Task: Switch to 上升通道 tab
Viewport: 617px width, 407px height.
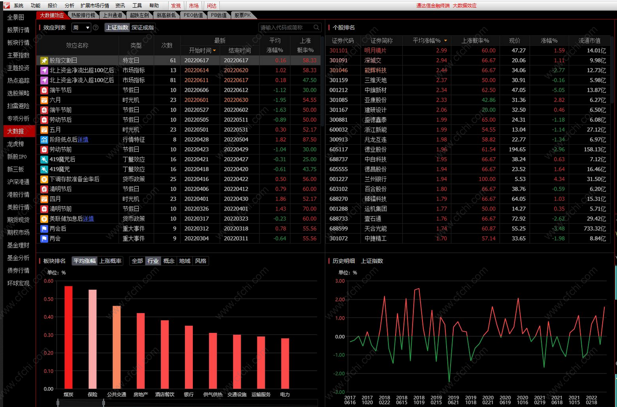Action: coord(112,15)
